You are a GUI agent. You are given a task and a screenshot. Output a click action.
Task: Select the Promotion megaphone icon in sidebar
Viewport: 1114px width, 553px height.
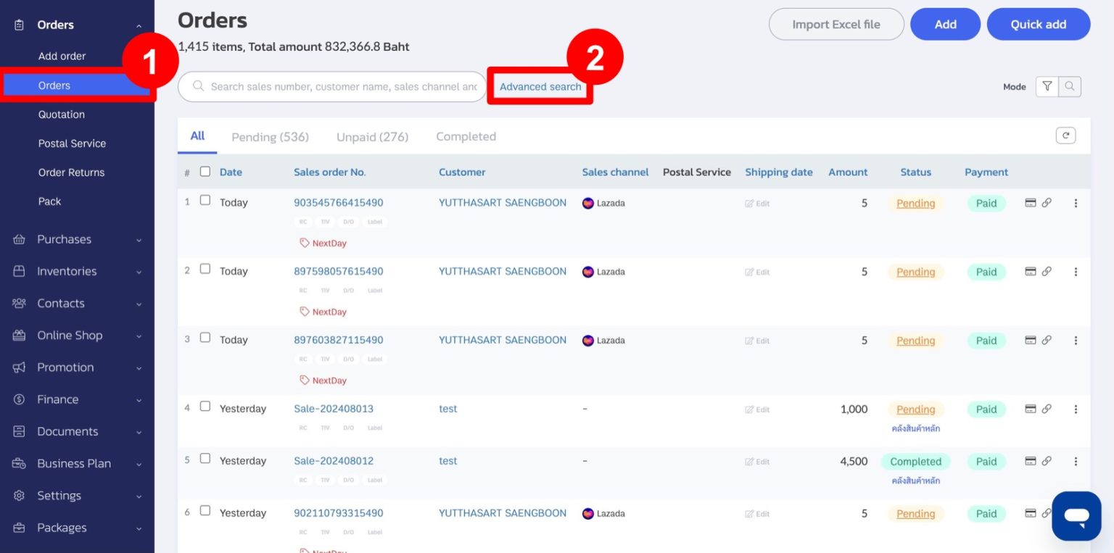[20, 367]
